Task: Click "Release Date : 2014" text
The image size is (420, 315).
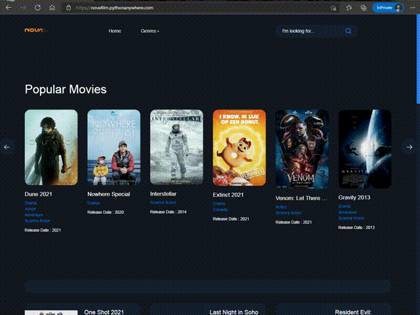Action: [x=168, y=211]
